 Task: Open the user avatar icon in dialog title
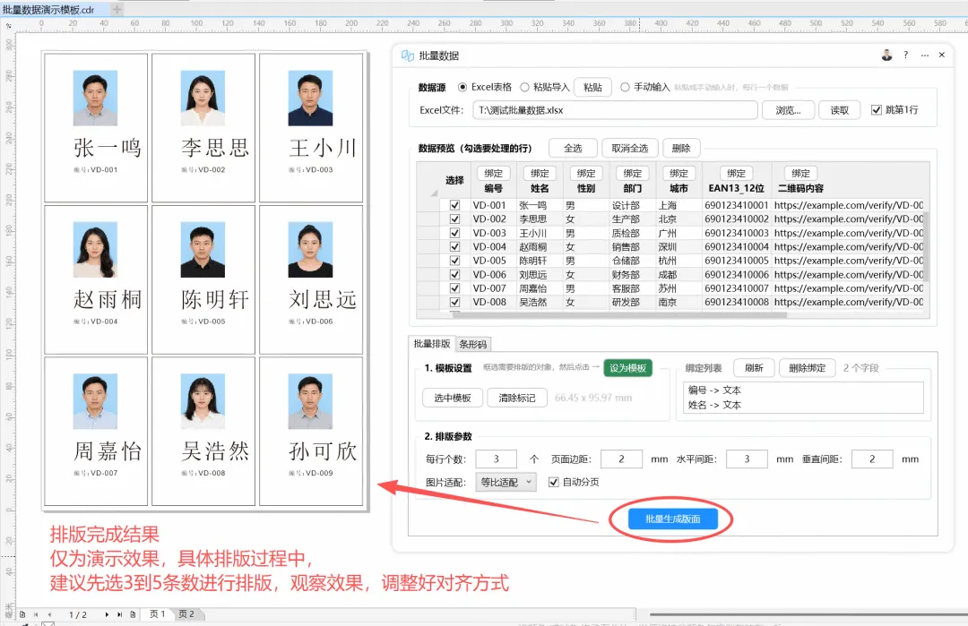(886, 55)
